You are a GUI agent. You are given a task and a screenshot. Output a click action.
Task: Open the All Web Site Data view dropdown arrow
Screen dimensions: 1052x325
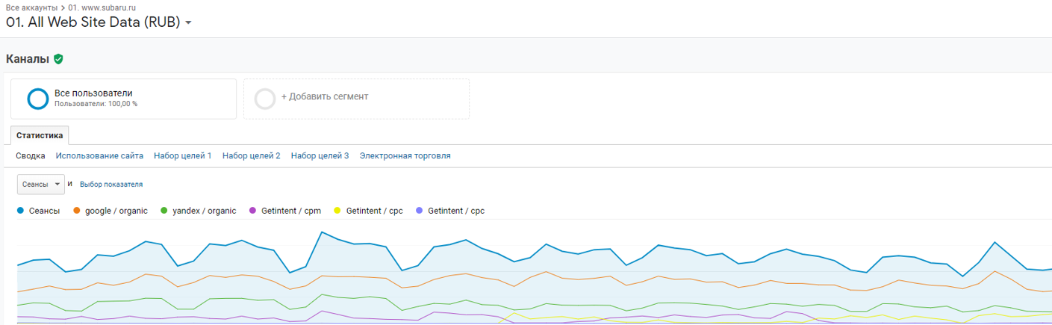coord(188,23)
